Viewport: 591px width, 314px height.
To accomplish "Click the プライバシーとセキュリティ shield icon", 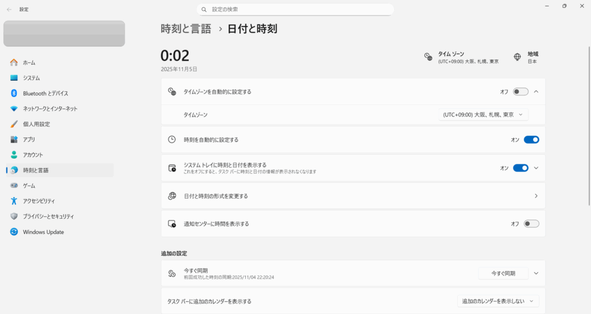I will click(14, 216).
